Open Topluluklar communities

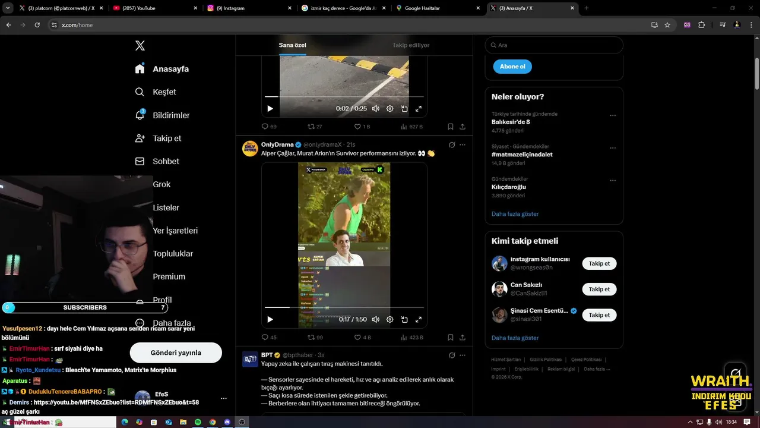click(x=173, y=254)
